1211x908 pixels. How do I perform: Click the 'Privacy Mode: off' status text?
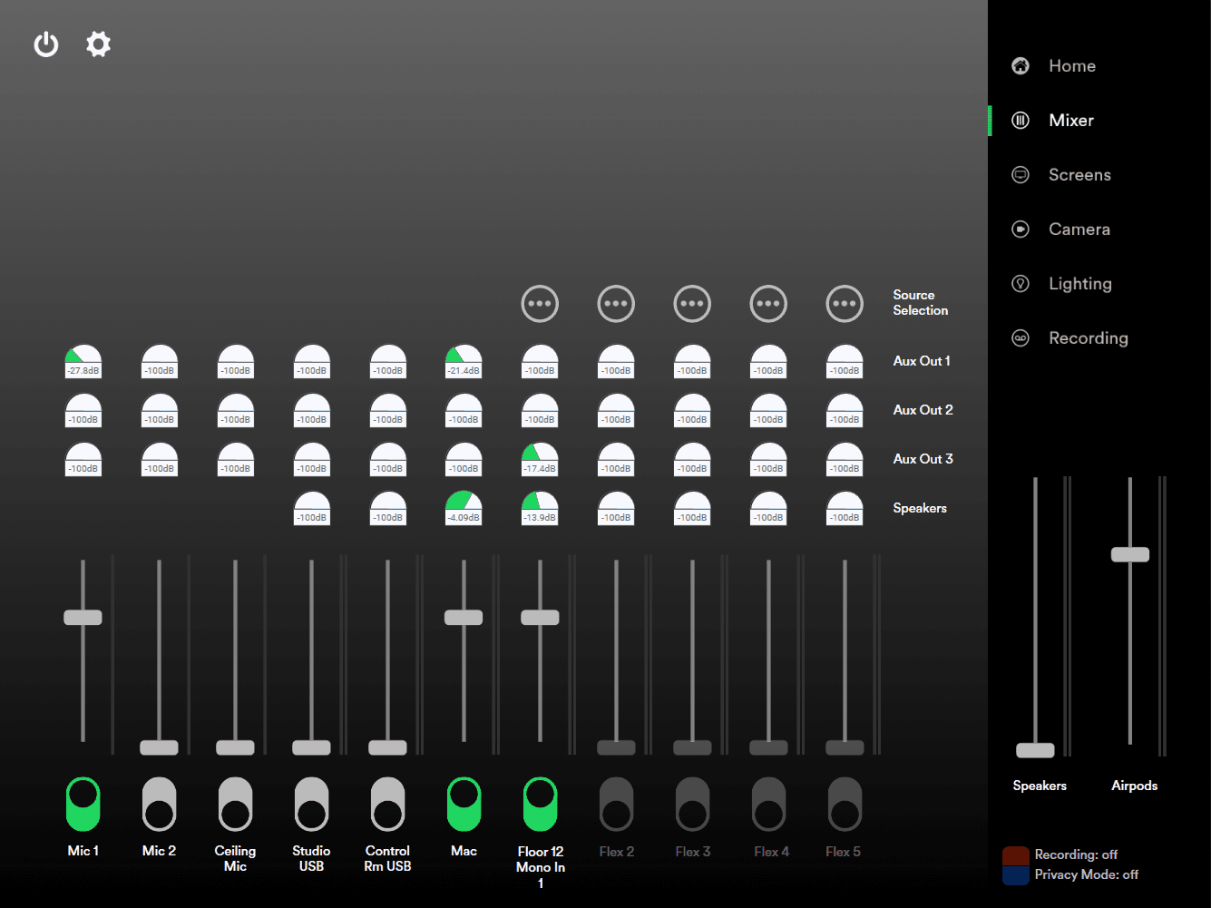(1087, 874)
